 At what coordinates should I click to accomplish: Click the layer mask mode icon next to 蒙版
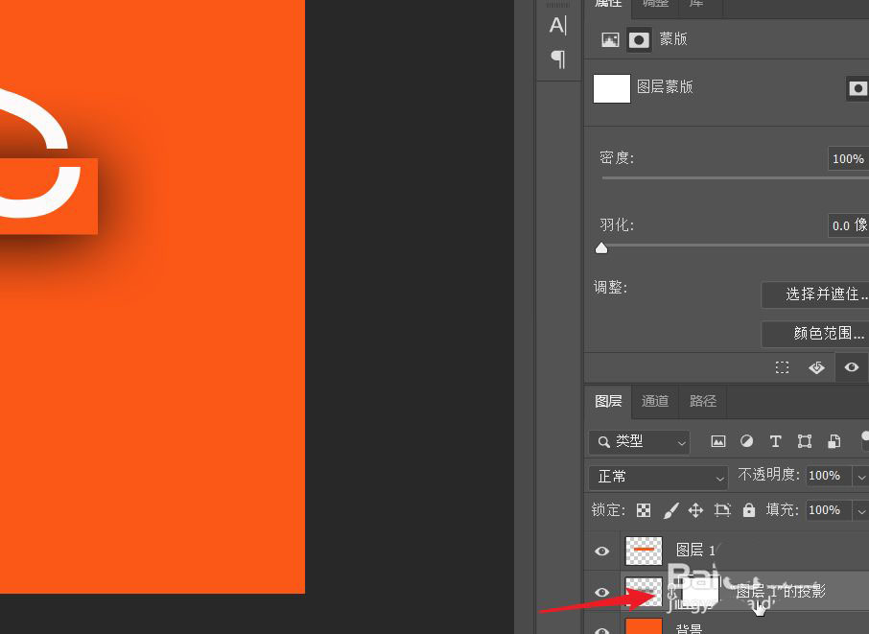coord(639,40)
